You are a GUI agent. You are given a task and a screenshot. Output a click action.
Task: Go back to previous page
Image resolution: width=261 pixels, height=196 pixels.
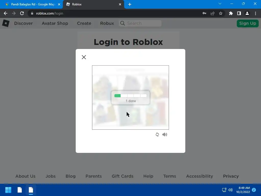pyautogui.click(x=6, y=13)
